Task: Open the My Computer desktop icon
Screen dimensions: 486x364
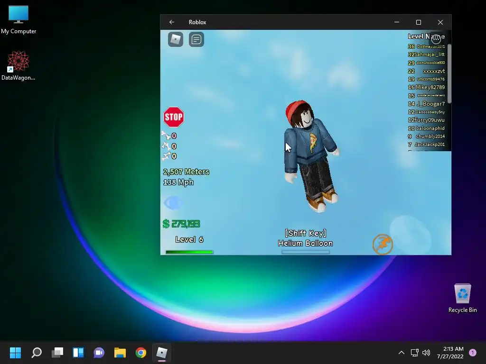Action: 19,20
